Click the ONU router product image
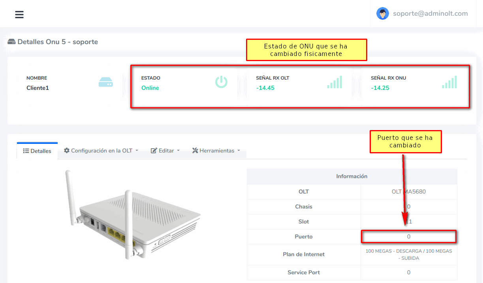 [133, 214]
